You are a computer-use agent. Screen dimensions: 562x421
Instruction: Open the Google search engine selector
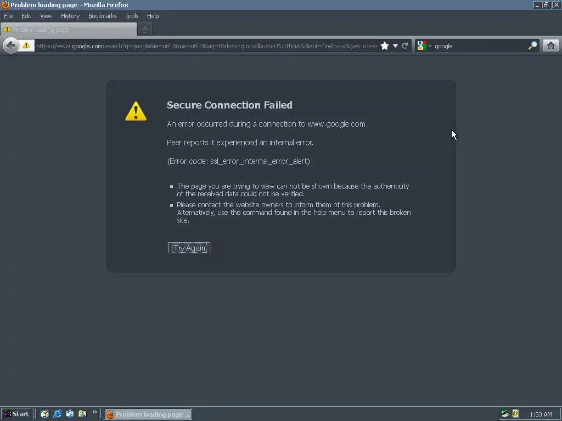[424, 46]
